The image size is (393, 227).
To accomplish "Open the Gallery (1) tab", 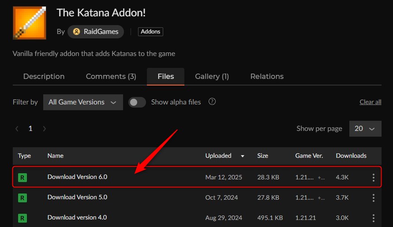I will [x=212, y=76].
